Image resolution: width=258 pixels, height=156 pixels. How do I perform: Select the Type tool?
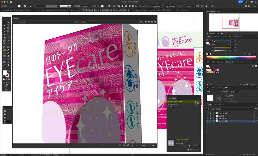click(x=8, y=25)
